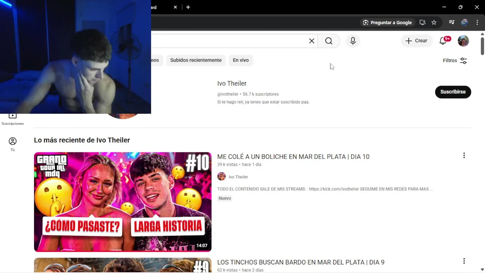Click the 14:07 duration label on thumbnail

tap(202, 246)
